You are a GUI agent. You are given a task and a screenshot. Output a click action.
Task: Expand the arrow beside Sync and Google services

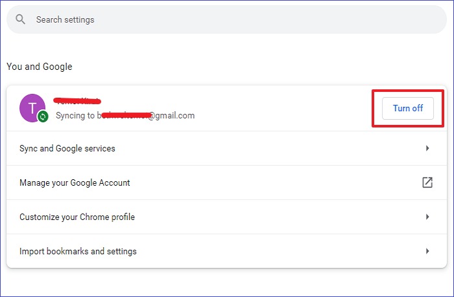pyautogui.click(x=427, y=148)
